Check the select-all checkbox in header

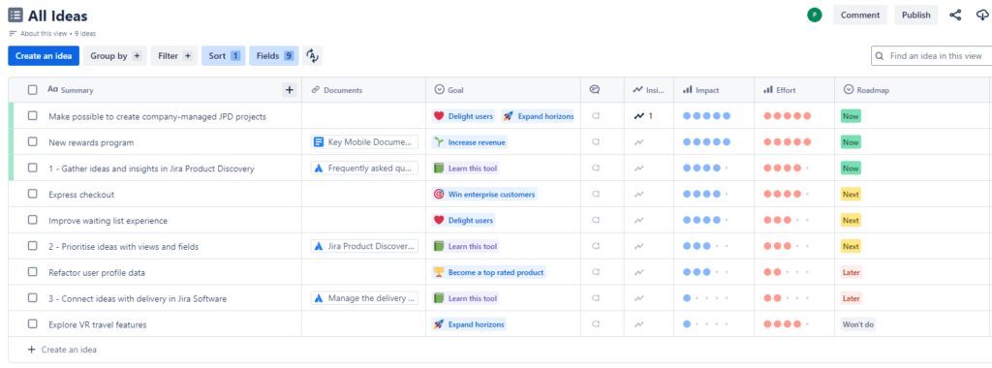pyautogui.click(x=32, y=90)
